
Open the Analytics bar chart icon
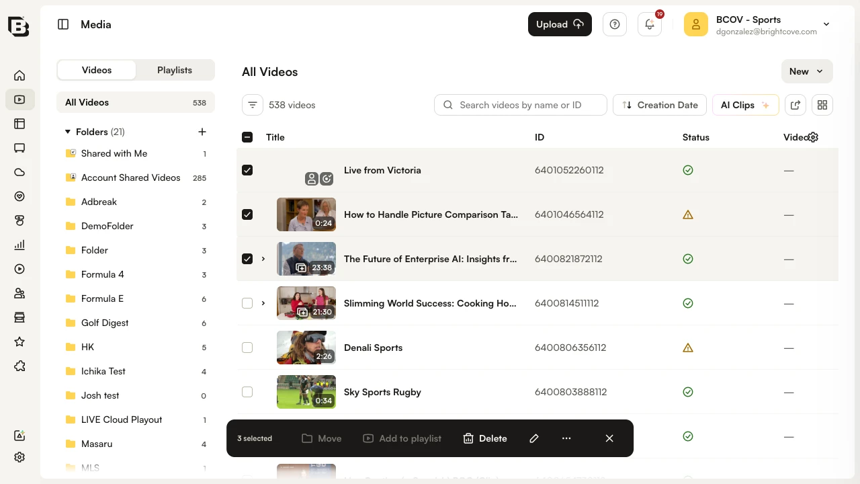click(x=19, y=245)
